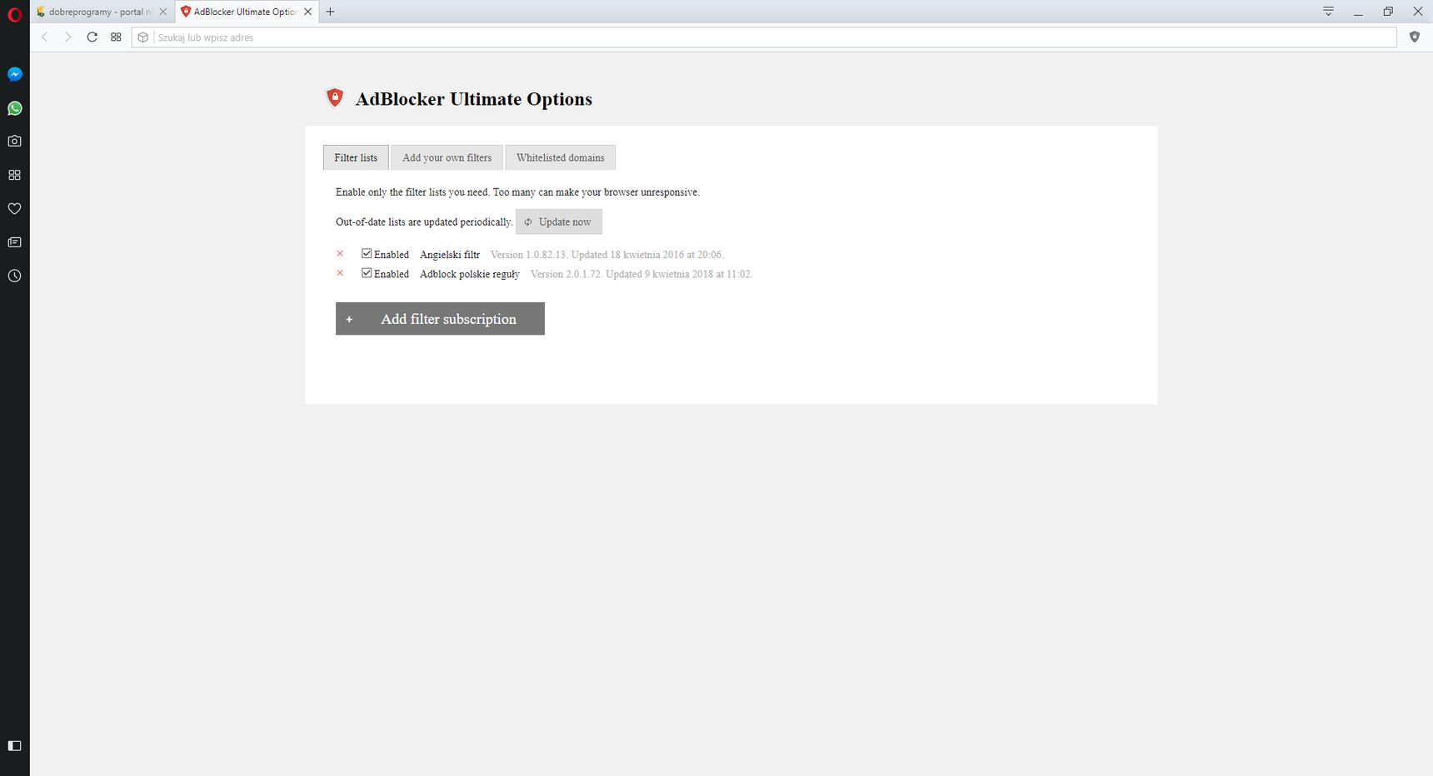Switch to the Filter lists tab
1433x776 pixels.
356,157
